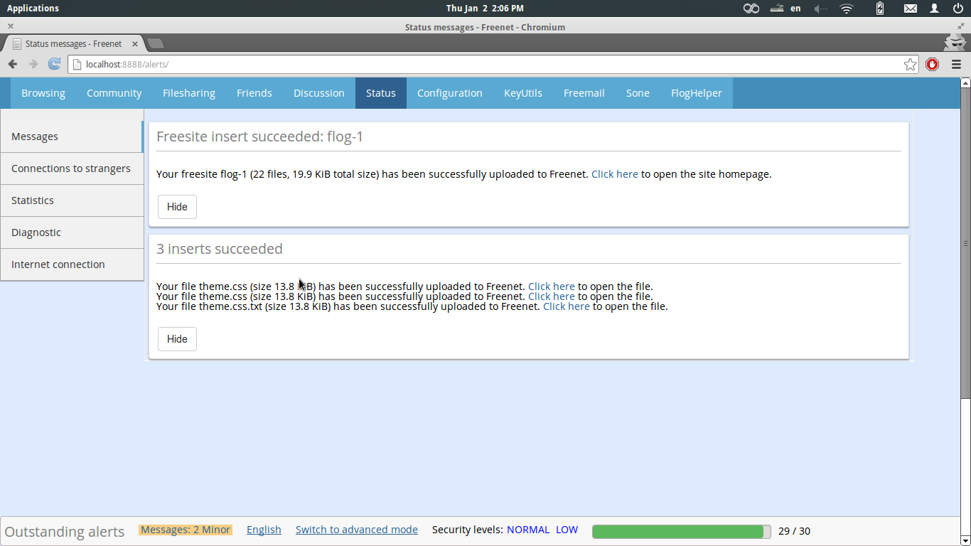Screen dimensions: 971x546
Task: Open the Friends menu
Action: [254, 93]
